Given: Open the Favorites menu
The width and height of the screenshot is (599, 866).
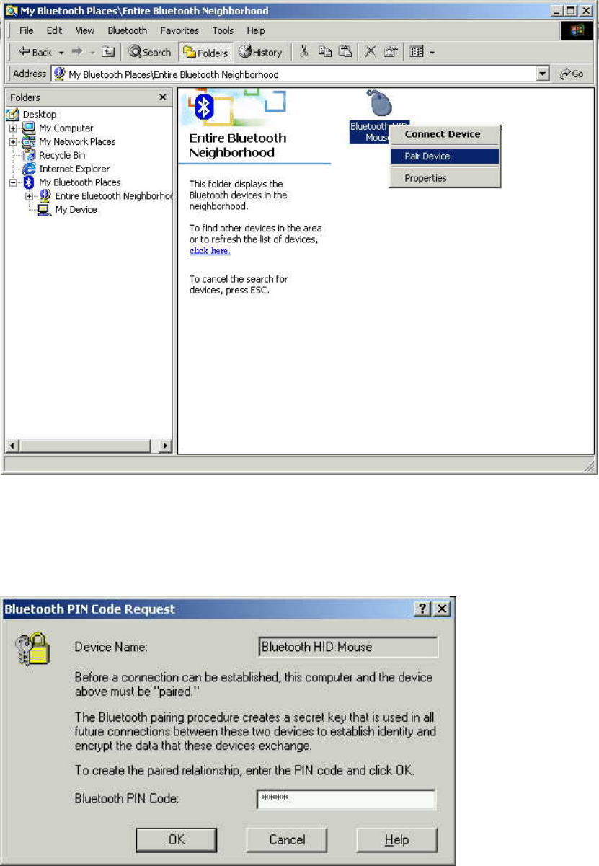Looking at the screenshot, I should tap(179, 30).
